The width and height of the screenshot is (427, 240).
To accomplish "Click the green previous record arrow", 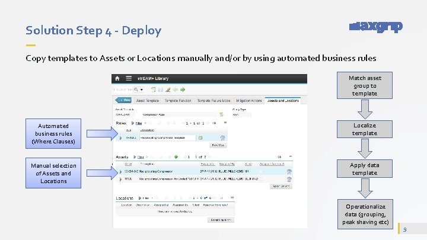I will tap(175, 89).
